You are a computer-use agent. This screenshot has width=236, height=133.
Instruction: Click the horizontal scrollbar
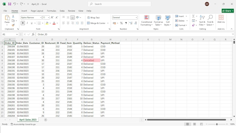pyautogui.click(x=186, y=120)
